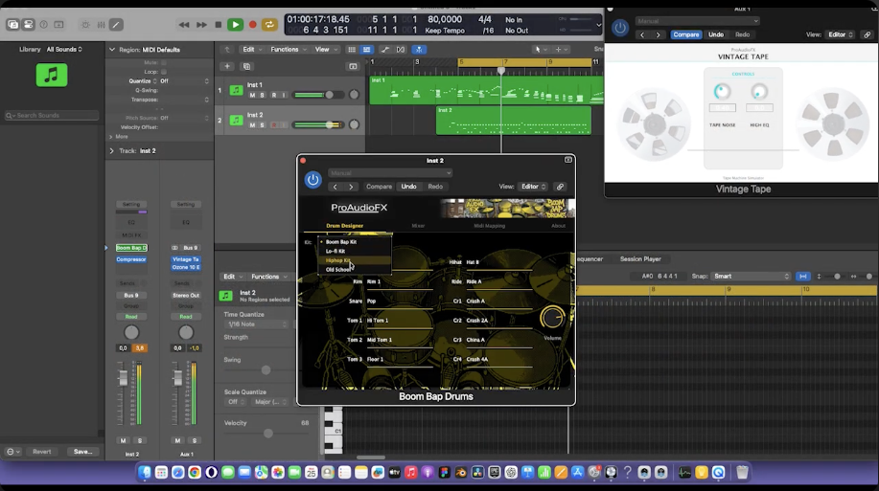Mute the Inst 2 track
The width and height of the screenshot is (879, 491).
tap(252, 124)
